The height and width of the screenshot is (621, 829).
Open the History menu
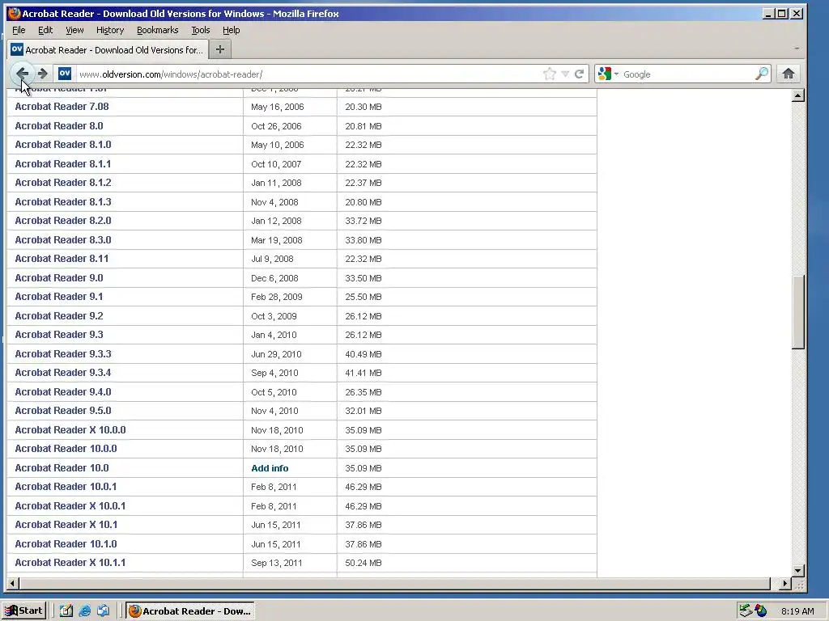click(110, 30)
